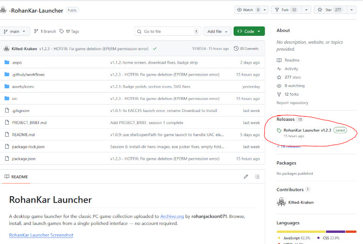Open the Archive.org link in README
Viewport: 363px width, 244px height.
click(172, 217)
